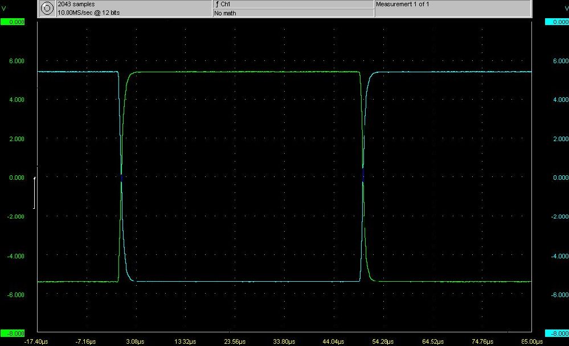Screen dimensions: 569x346
Task: Click the 13.32µs time axis label
Action: coord(185,341)
